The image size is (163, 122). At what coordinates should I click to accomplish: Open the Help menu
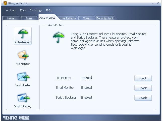pyautogui.click(x=49, y=10)
